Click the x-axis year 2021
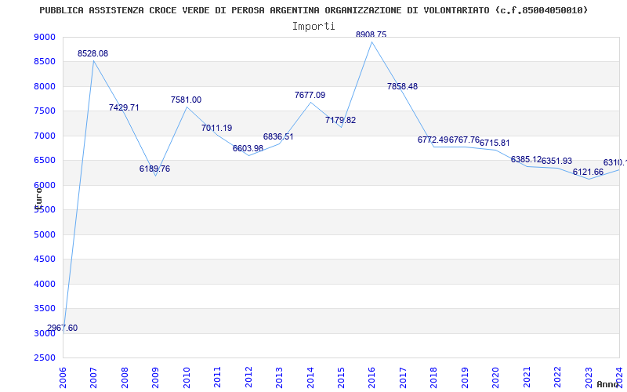The width and height of the screenshot is (627, 392). [x=527, y=377]
